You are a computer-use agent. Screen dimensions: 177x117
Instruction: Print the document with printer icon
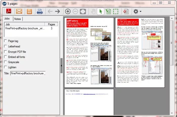(x=40, y=11)
